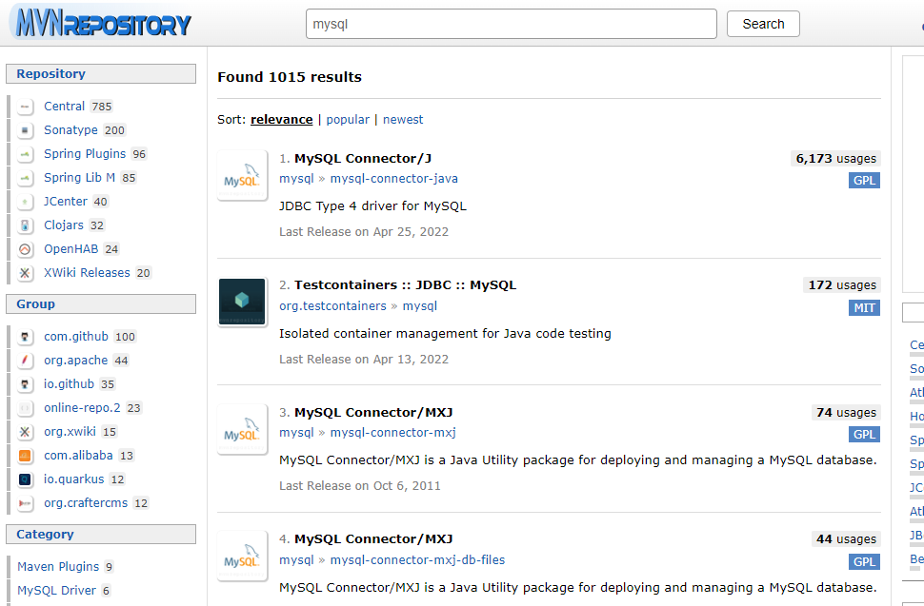Filter by Clojars link
Screen dimensions: 924x606
click(64, 225)
